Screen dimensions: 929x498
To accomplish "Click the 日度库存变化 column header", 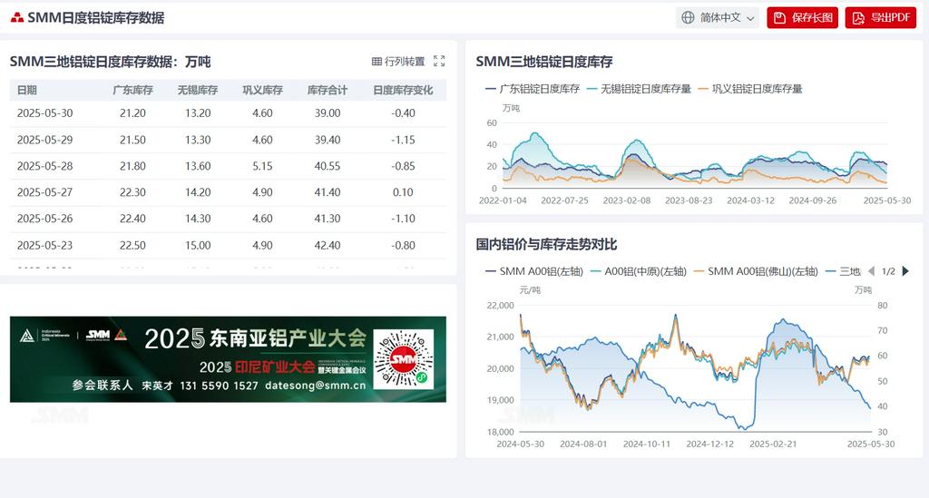I will [403, 90].
